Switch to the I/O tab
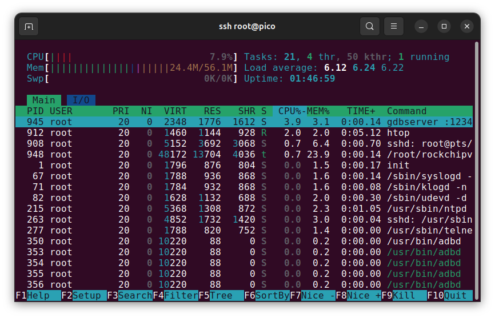Screen dimensions: 495x318 coord(81,100)
